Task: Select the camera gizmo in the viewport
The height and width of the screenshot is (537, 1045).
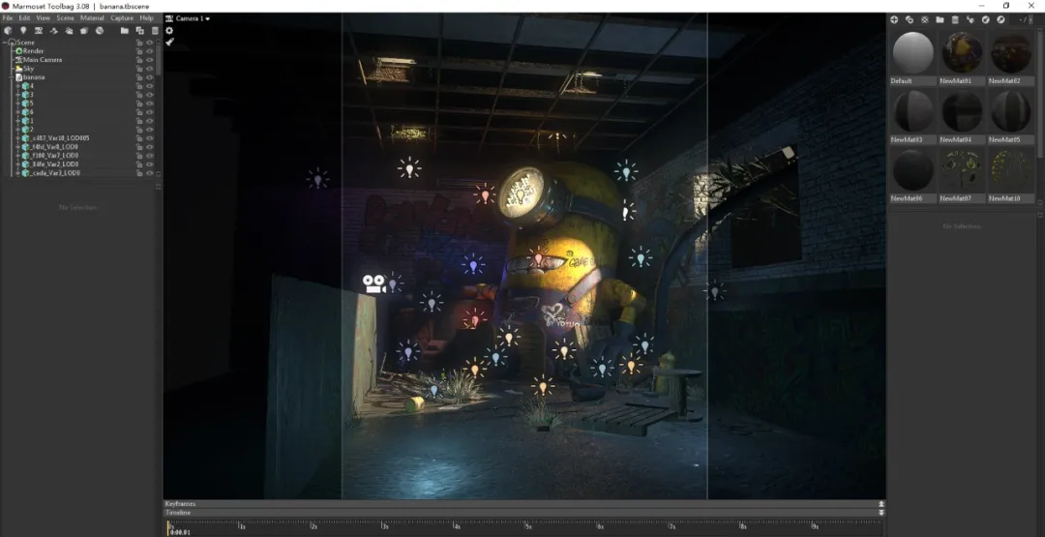Action: [x=373, y=283]
